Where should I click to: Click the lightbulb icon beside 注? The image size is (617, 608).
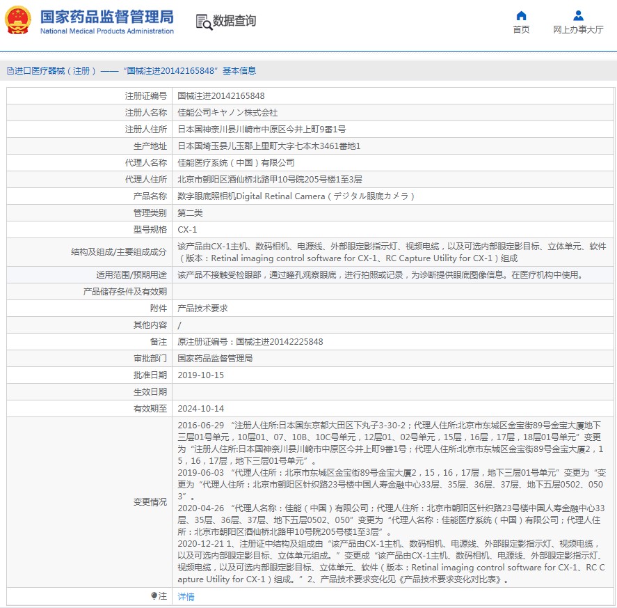point(154,595)
